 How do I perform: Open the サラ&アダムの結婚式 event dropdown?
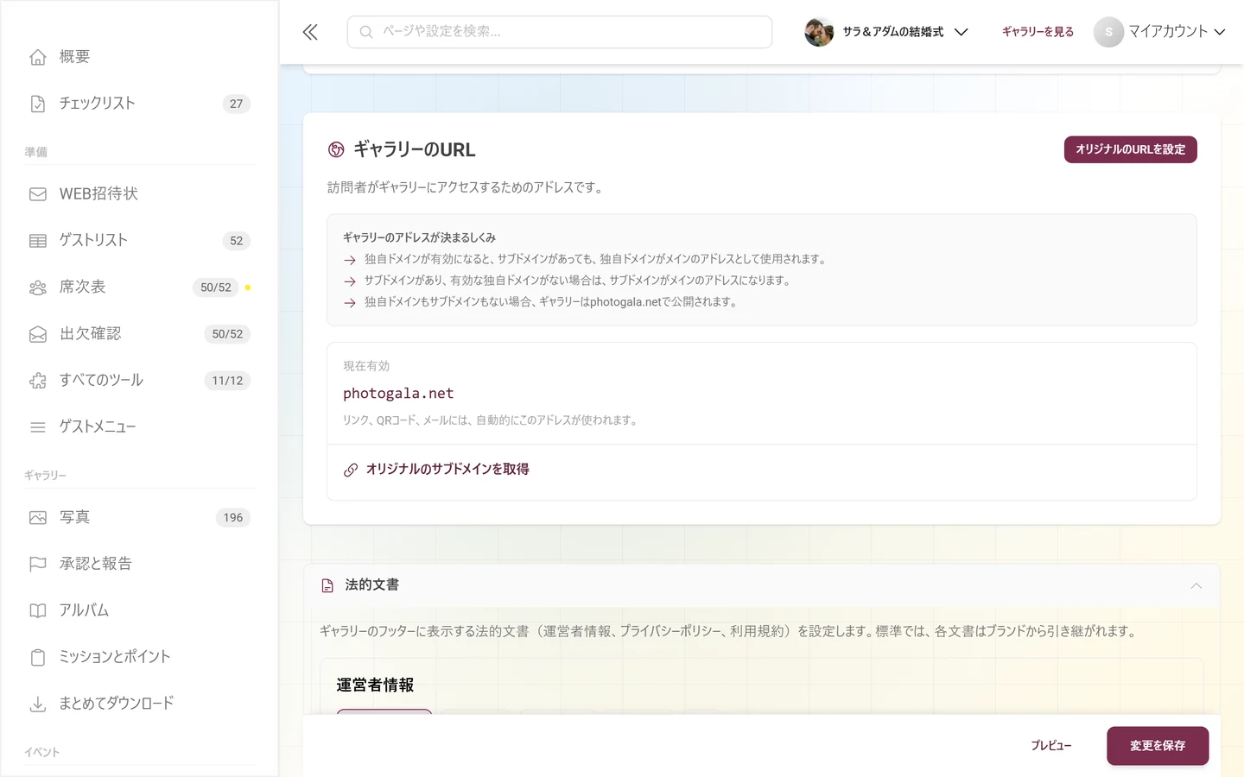coord(886,32)
